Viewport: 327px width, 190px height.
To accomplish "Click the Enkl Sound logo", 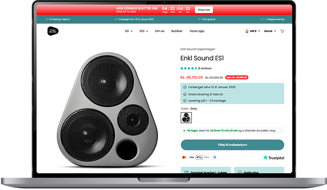I will [x=53, y=31].
